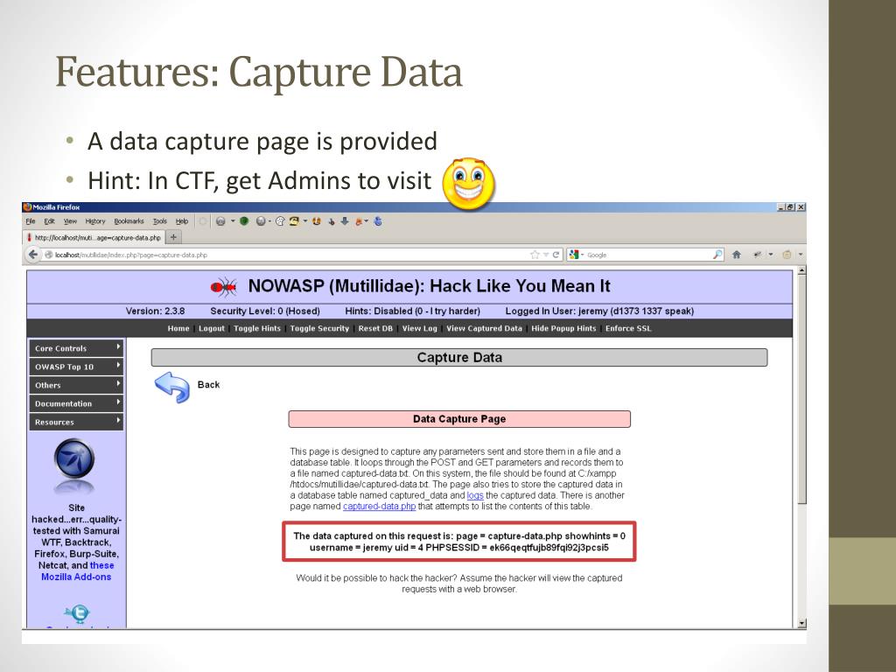Image resolution: width=896 pixels, height=672 pixels.
Task: Expand the Documentation sidebar menu
Action: [x=76, y=403]
